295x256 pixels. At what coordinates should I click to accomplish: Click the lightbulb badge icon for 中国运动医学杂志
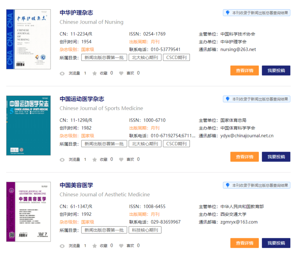228,99
